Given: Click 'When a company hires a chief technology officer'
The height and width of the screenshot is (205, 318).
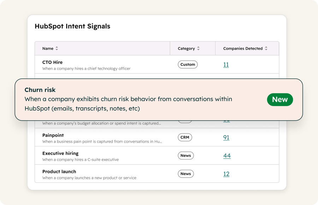Looking at the screenshot, I should pyautogui.click(x=86, y=69).
